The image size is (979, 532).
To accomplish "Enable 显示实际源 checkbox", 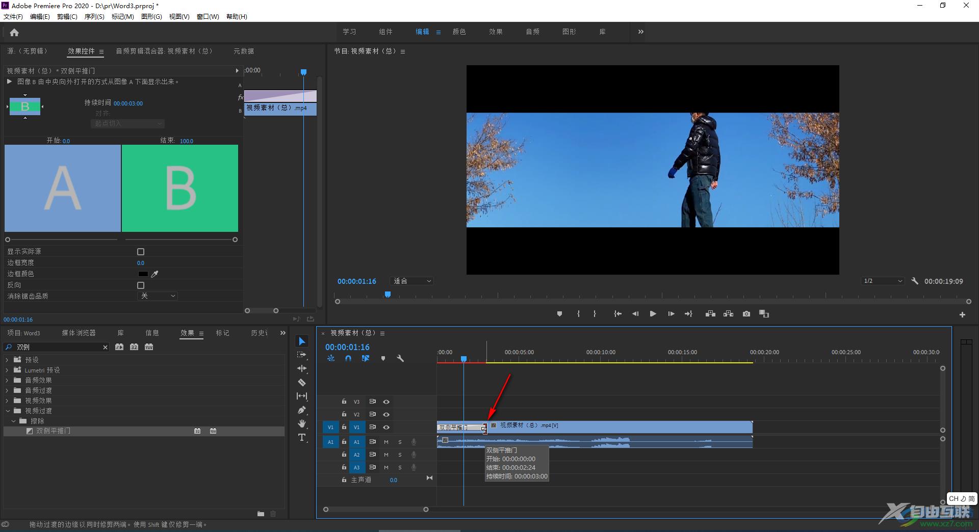I will pyautogui.click(x=141, y=252).
